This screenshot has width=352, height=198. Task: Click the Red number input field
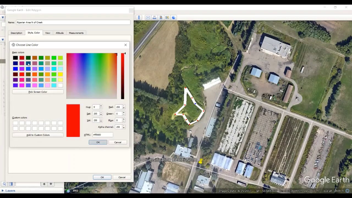pyautogui.click(x=119, y=107)
